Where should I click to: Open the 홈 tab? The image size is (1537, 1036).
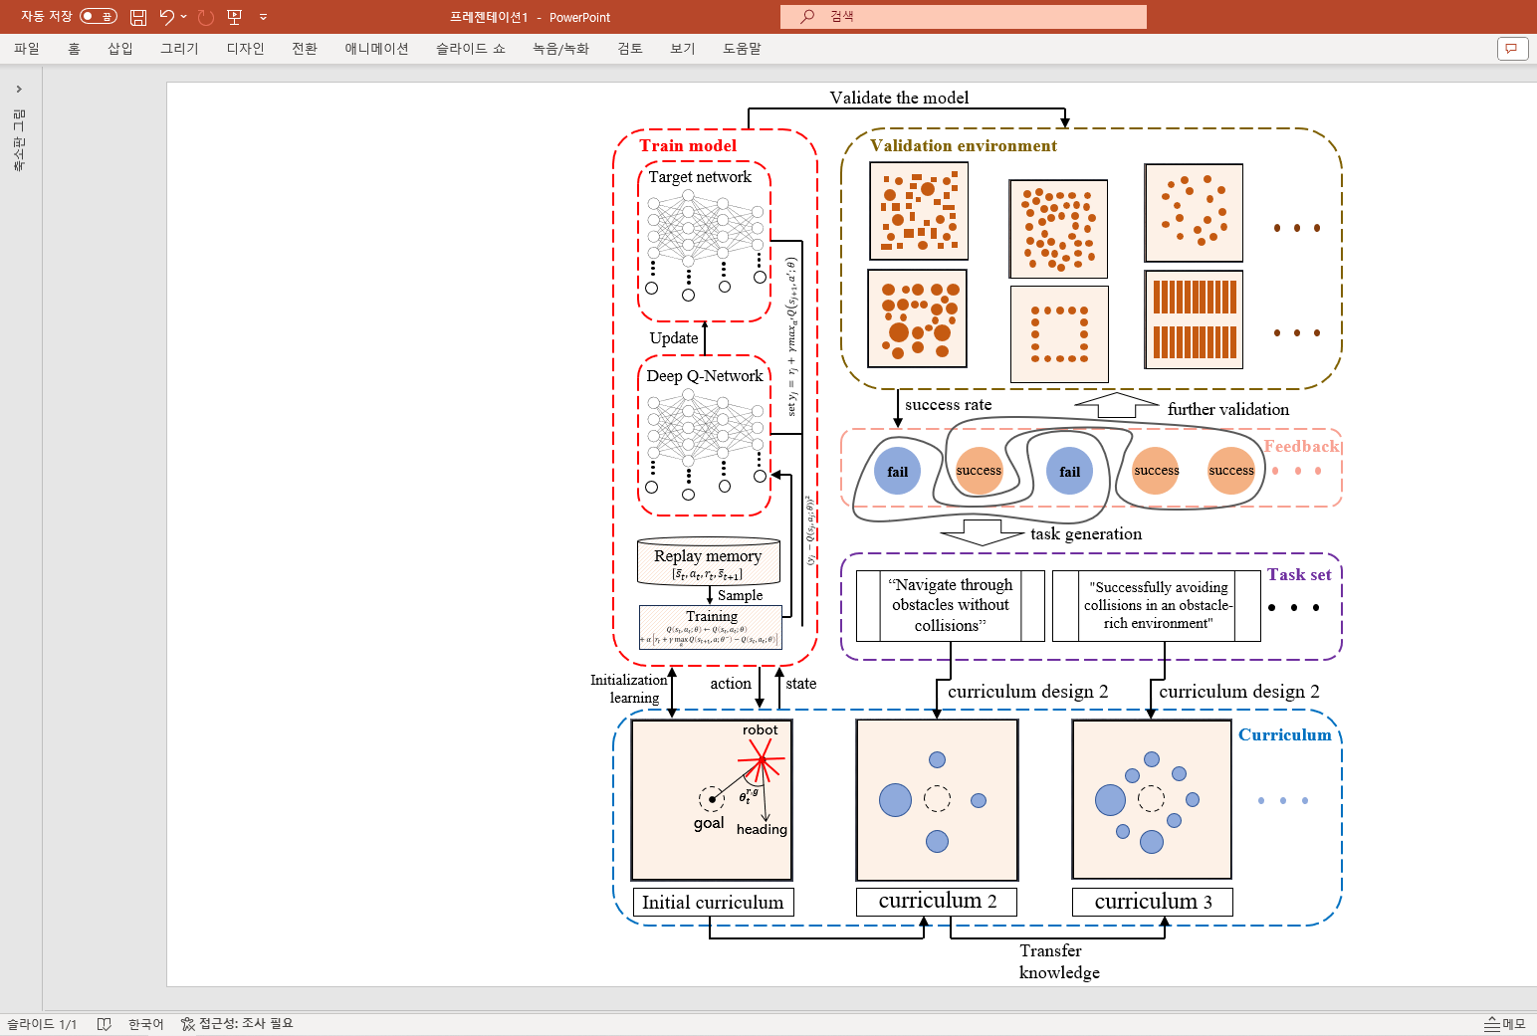click(74, 49)
